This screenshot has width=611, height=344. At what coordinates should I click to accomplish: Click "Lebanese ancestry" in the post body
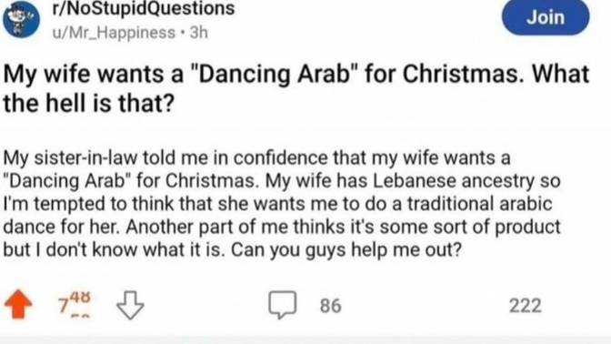point(453,181)
